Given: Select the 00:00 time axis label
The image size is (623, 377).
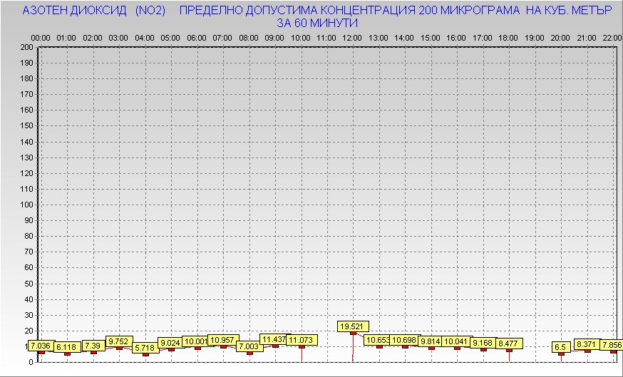Looking at the screenshot, I should (x=41, y=38).
